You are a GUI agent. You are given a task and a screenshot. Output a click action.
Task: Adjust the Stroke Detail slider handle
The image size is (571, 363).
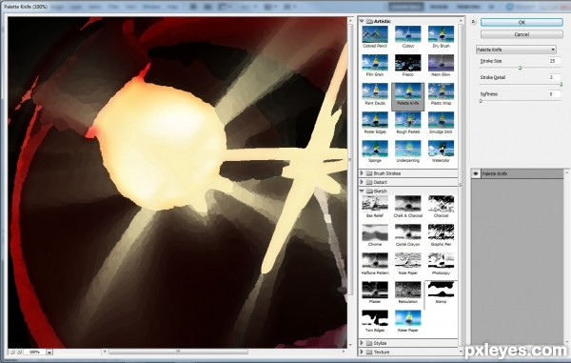coord(561,85)
